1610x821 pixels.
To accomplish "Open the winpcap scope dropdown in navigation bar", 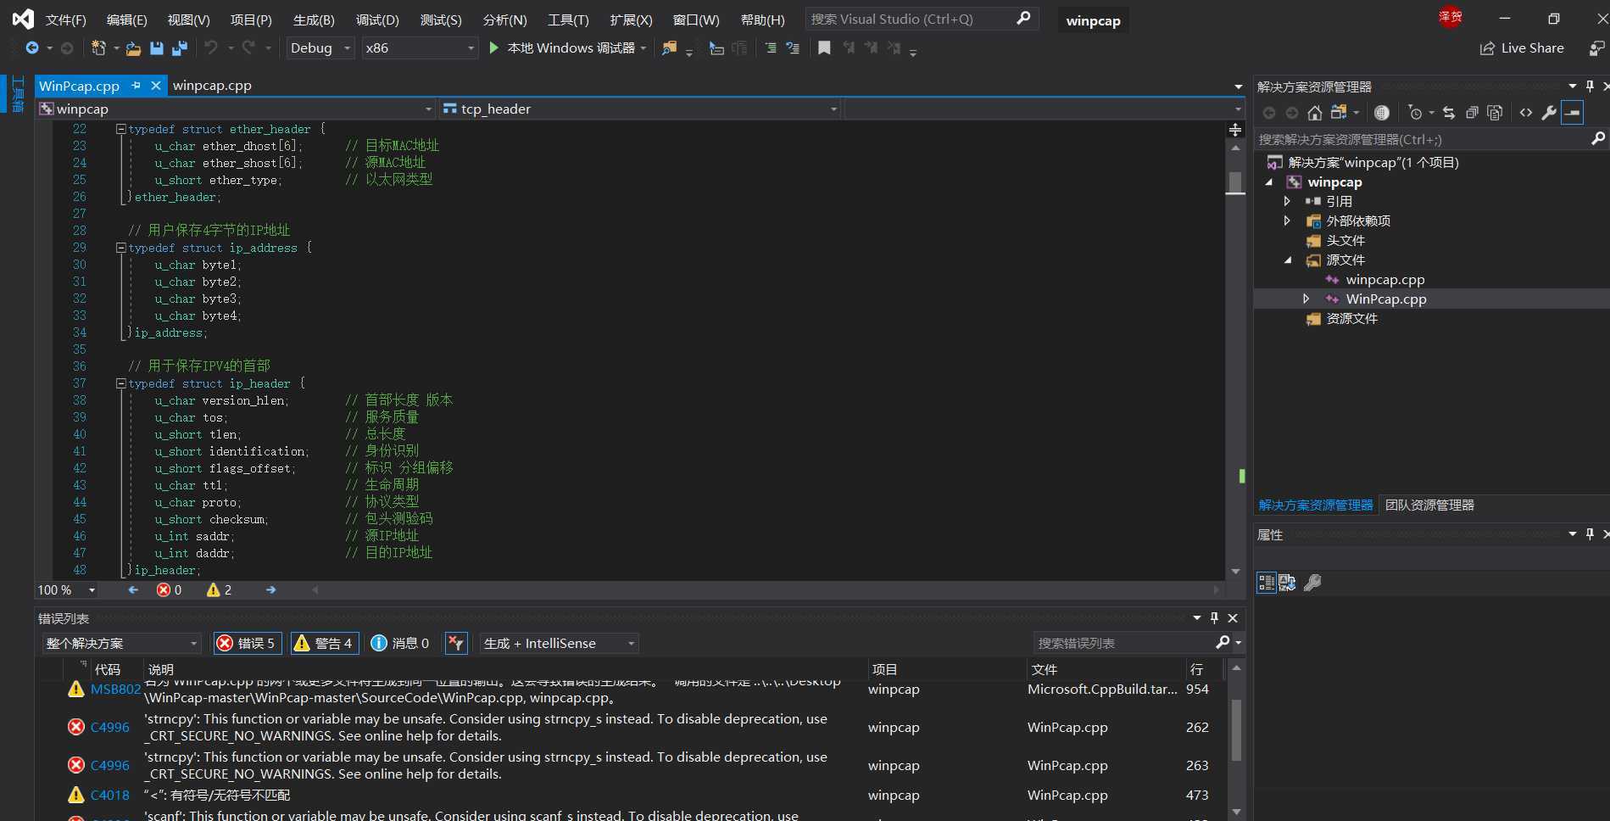I will click(237, 109).
